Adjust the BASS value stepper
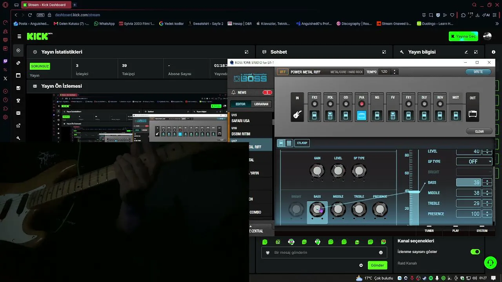Screen dimensions: 502x282 tap(487, 183)
